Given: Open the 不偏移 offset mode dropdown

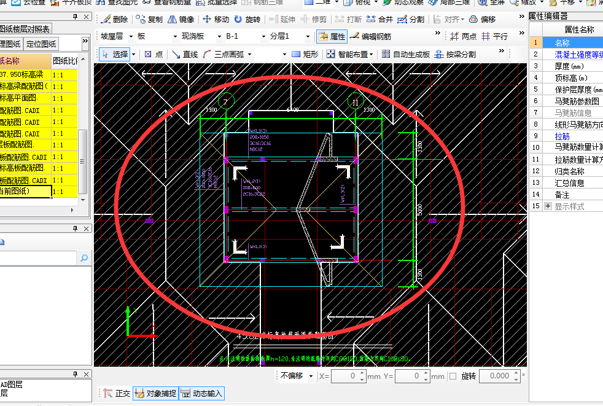Looking at the screenshot, I should click(x=311, y=376).
